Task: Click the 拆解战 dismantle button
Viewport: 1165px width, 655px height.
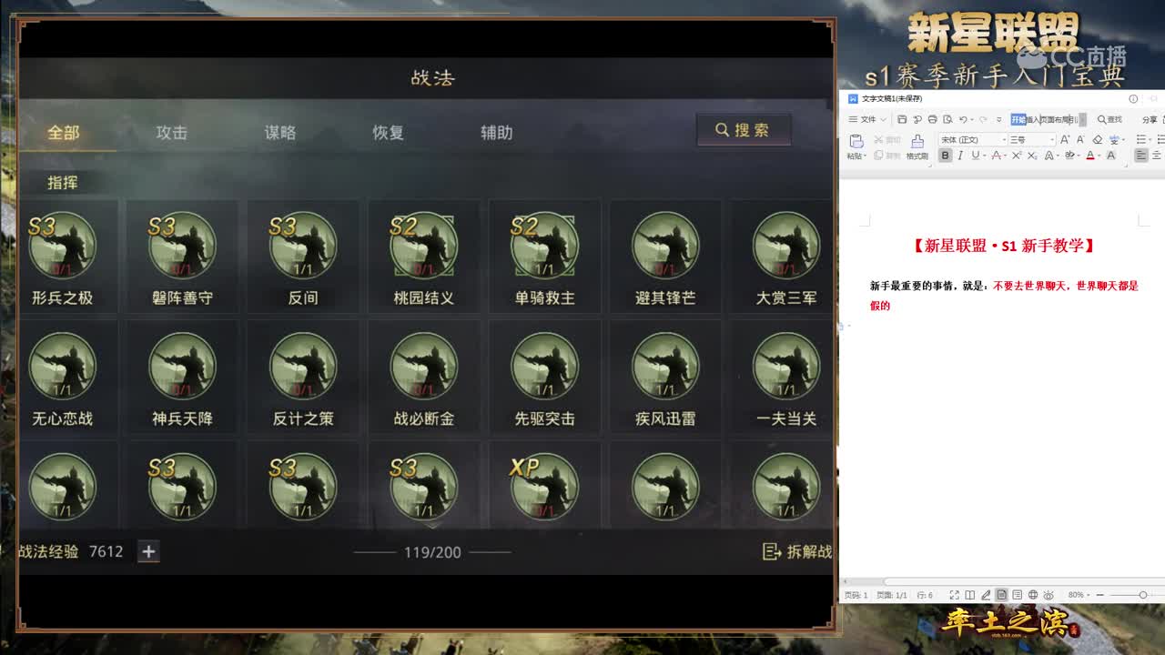Action: click(797, 551)
